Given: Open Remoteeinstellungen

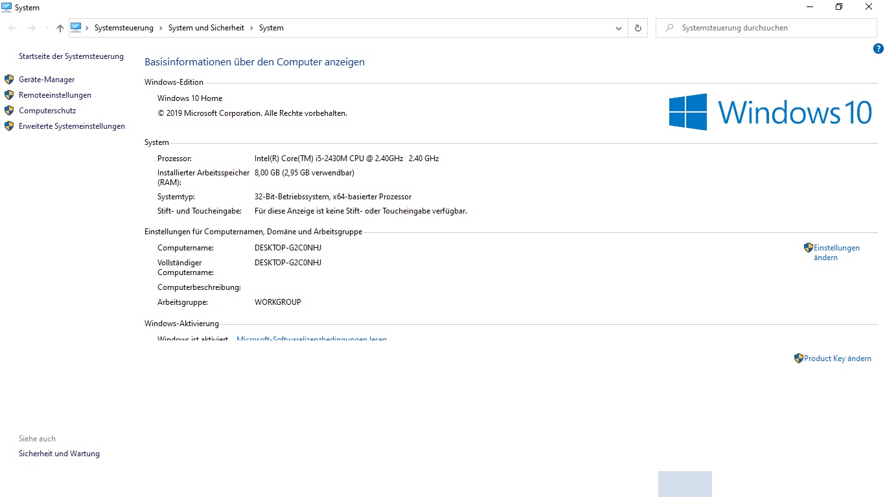Looking at the screenshot, I should click(x=55, y=95).
